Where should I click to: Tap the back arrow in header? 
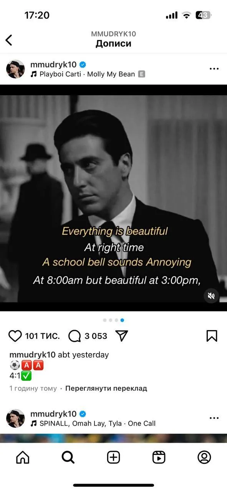9,40
